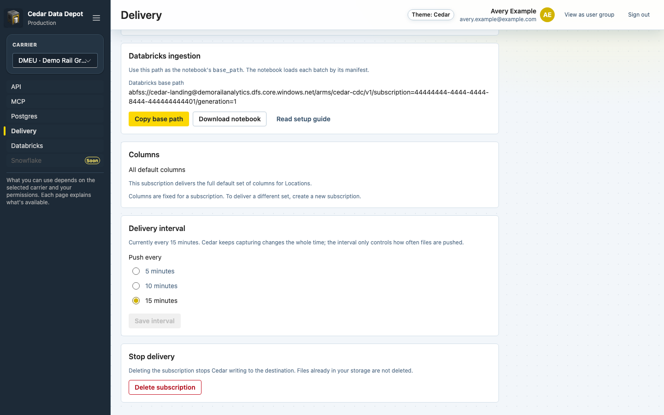
Task: Sign out of the account
Action: point(639,15)
